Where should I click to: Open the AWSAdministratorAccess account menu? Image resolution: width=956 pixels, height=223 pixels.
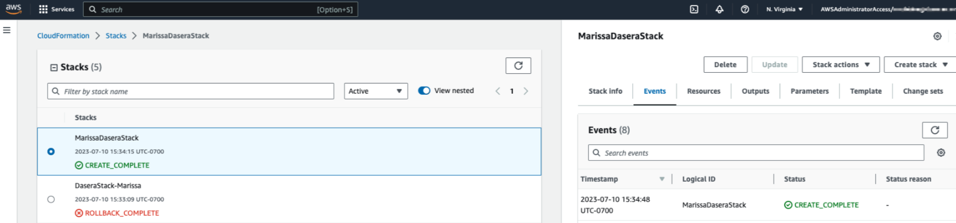887,10
